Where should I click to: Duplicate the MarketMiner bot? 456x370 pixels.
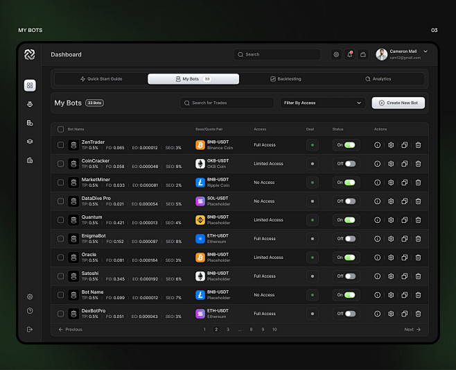click(405, 183)
